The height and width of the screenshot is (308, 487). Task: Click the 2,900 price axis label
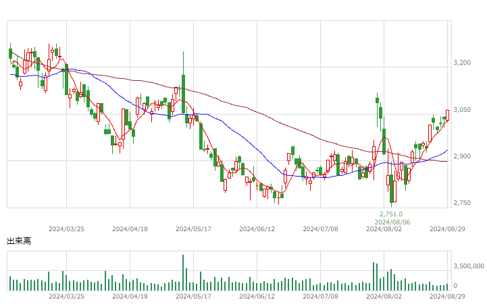click(462, 156)
